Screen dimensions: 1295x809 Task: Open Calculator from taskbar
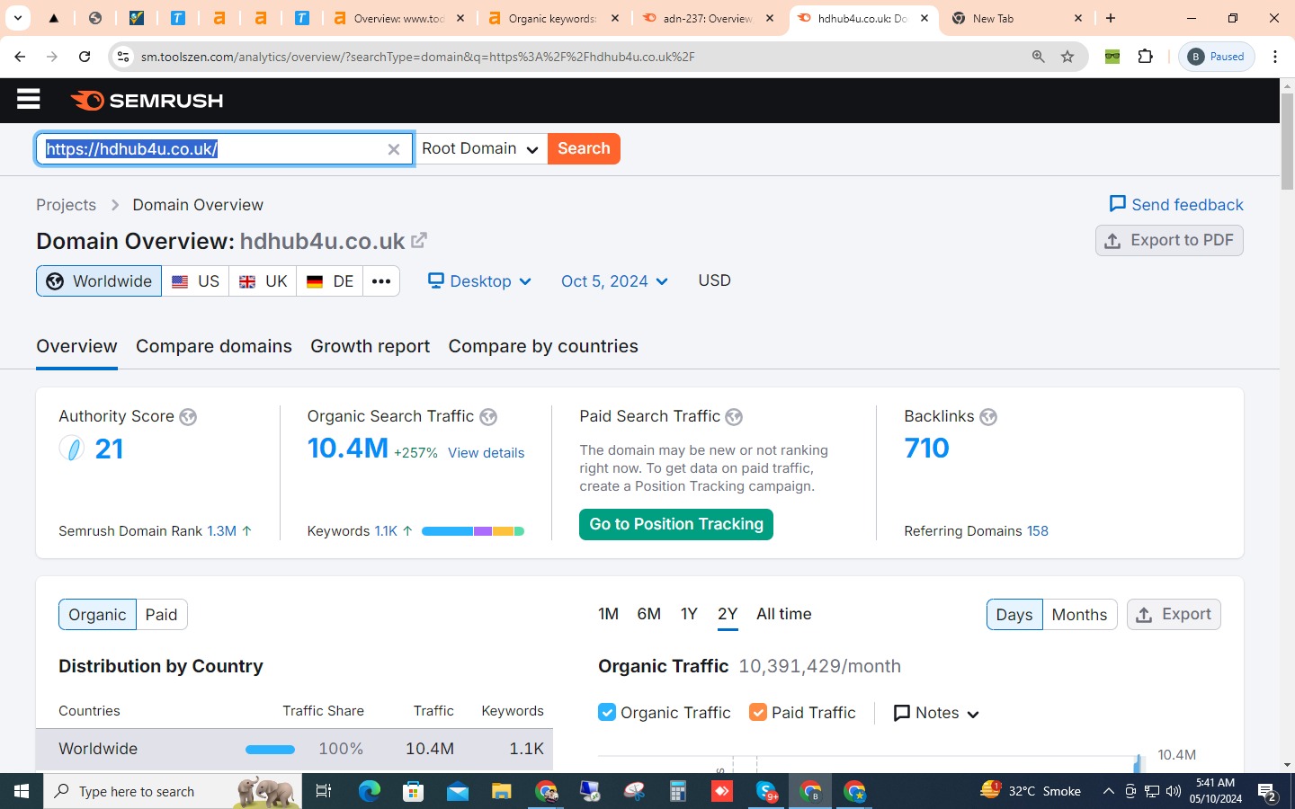point(678,791)
